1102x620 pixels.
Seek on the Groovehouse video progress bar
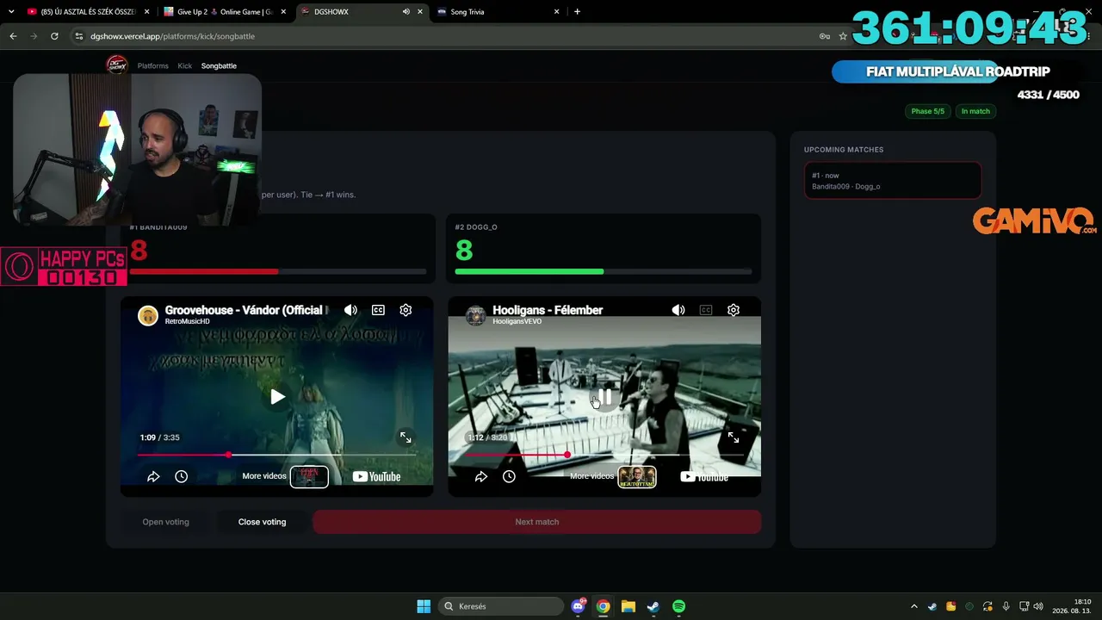click(x=276, y=455)
